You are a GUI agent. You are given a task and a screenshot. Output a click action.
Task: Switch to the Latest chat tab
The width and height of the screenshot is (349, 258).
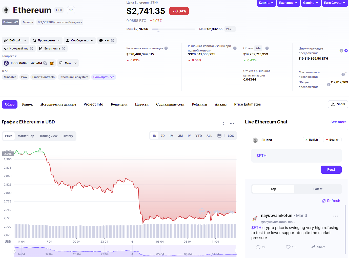tap(318, 189)
